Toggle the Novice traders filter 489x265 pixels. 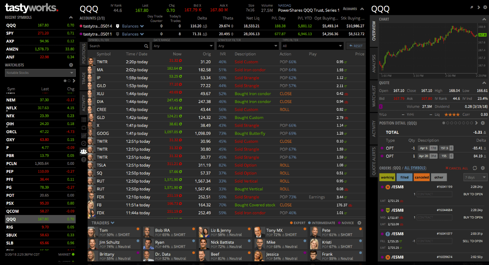coord(345,223)
